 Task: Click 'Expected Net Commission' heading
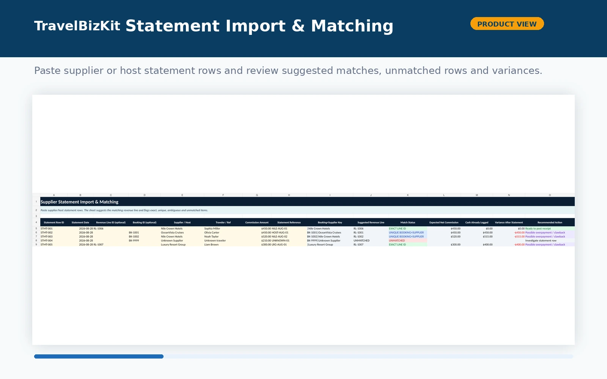point(444,222)
